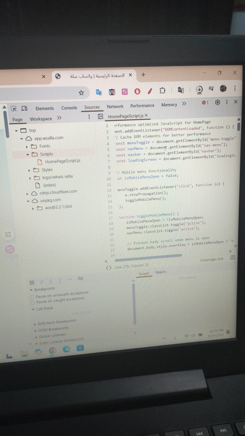
Task: Click the downloads icon in browser toolbar
Action: click(x=199, y=89)
